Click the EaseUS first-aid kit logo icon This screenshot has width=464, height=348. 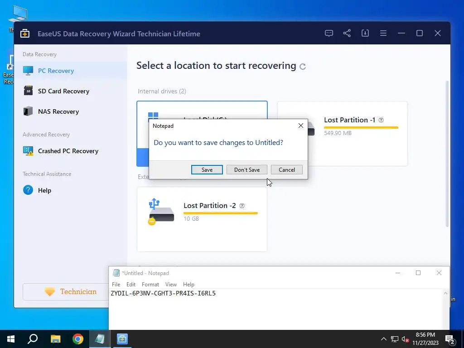25,34
